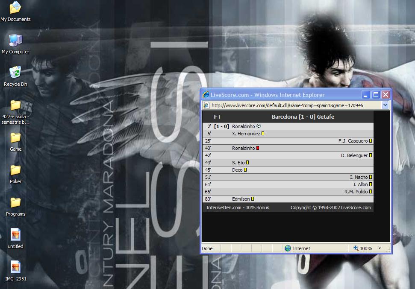The image size is (415, 289).
Task: Click the Internet zone globe in status bar
Action: [288, 248]
